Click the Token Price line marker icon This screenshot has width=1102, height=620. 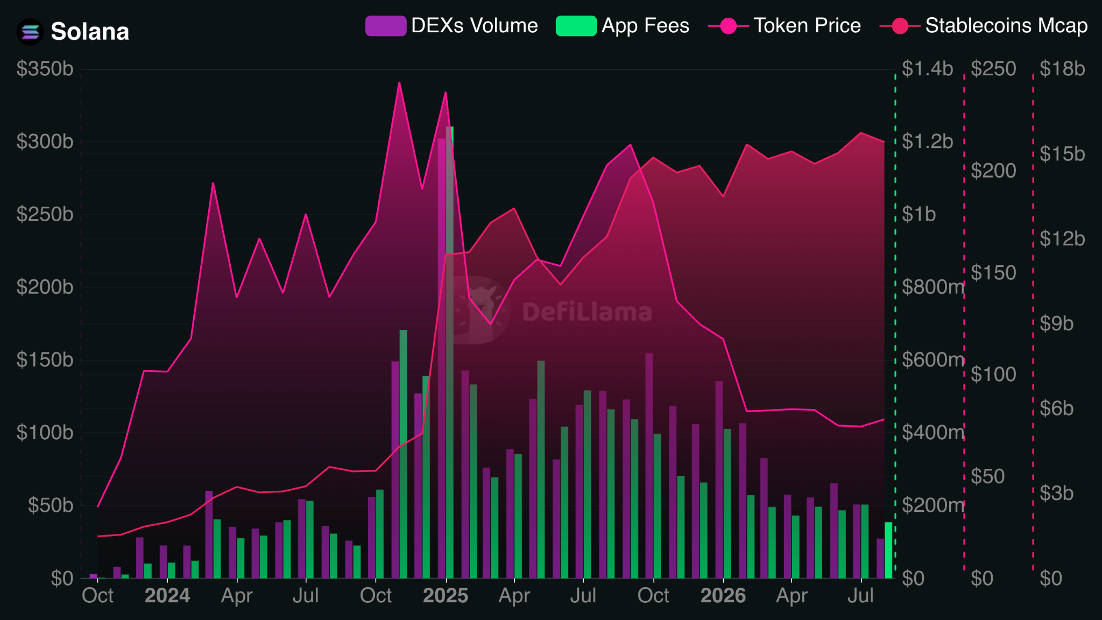pyautogui.click(x=728, y=26)
